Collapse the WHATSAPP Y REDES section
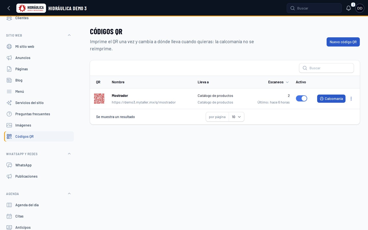Viewport: 368px width, 230px height. 69,154
